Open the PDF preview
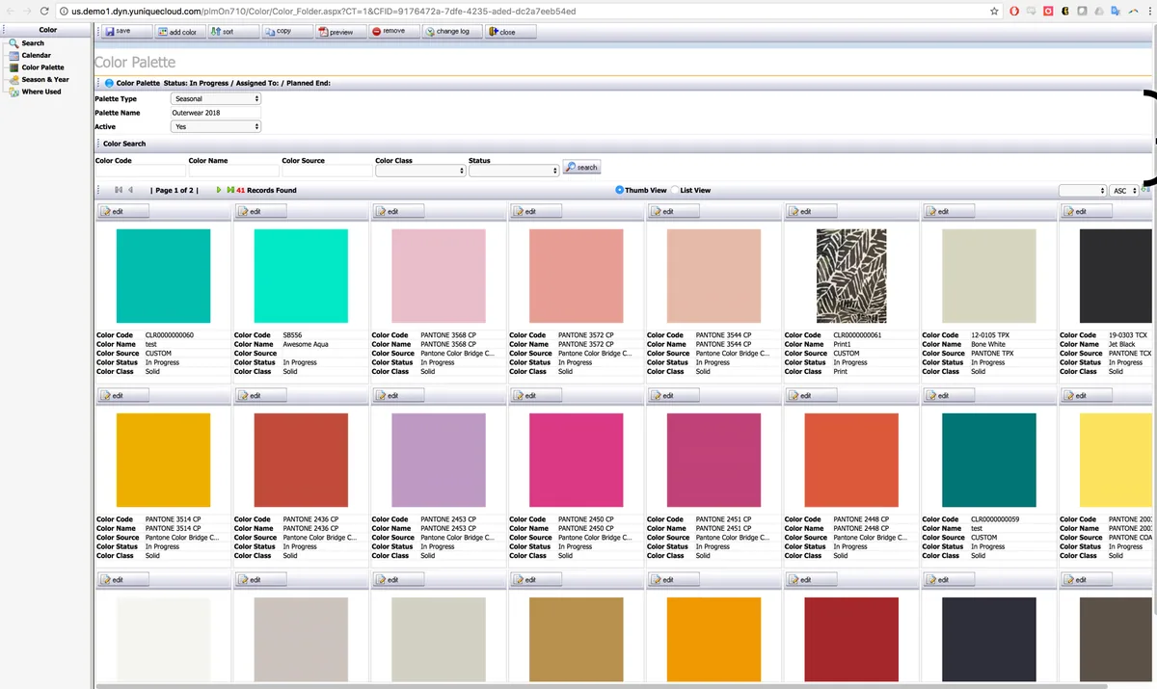This screenshot has height=689, width=1157. click(340, 32)
